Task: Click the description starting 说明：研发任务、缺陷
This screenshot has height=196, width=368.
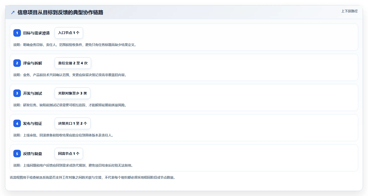Action: point(70,105)
